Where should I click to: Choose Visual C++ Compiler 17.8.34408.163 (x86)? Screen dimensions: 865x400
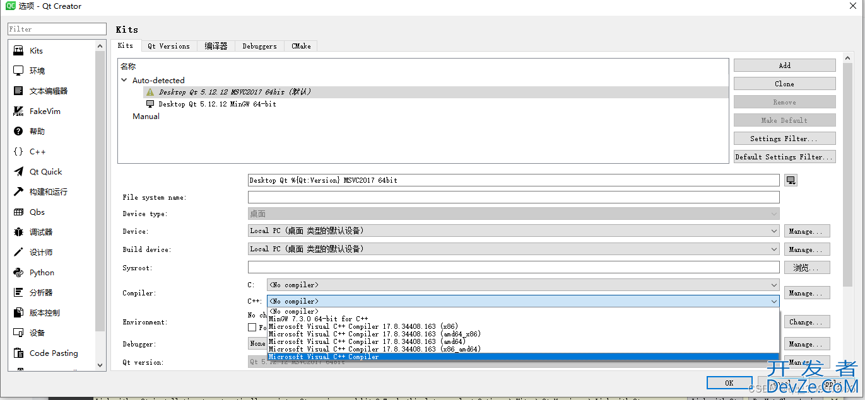363,326
